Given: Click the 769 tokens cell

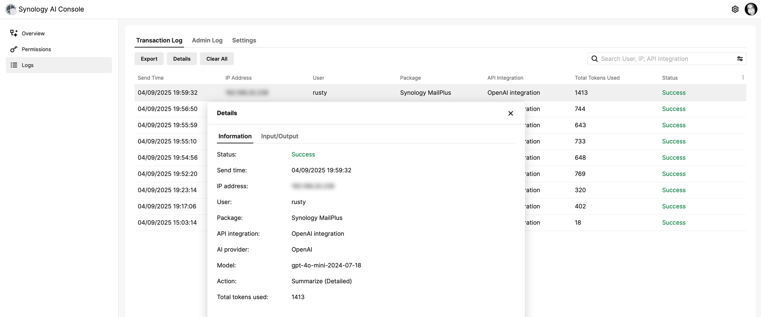Looking at the screenshot, I should click(580, 174).
